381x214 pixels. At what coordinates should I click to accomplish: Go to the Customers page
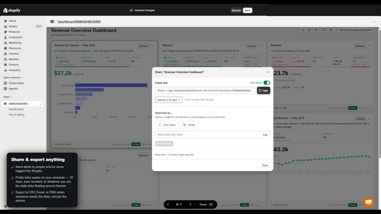[x=15, y=37]
